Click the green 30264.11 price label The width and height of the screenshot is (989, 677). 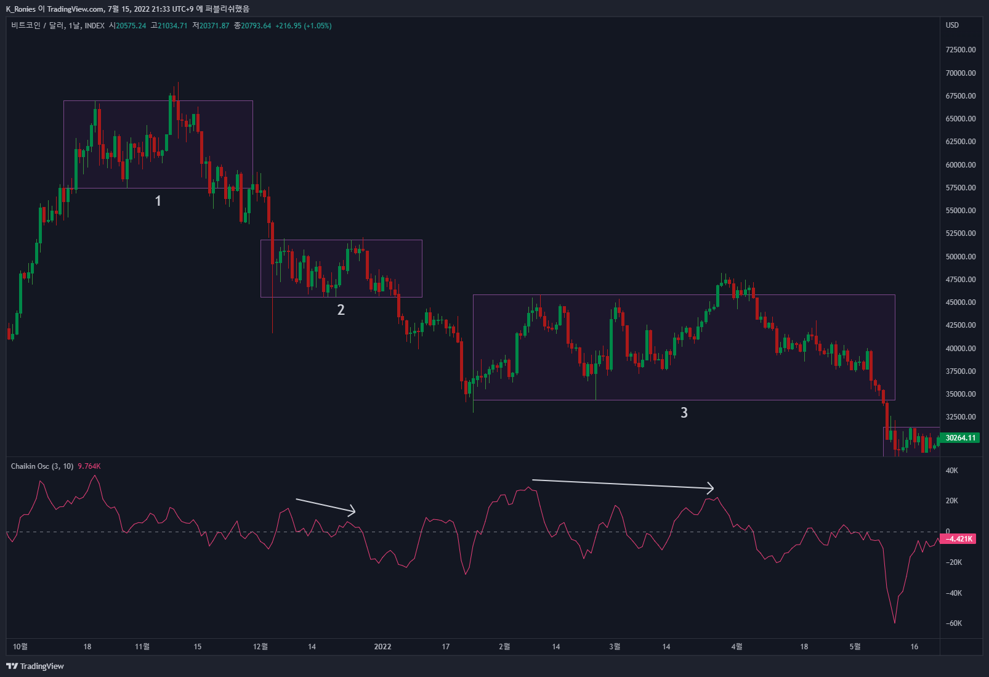coord(961,438)
